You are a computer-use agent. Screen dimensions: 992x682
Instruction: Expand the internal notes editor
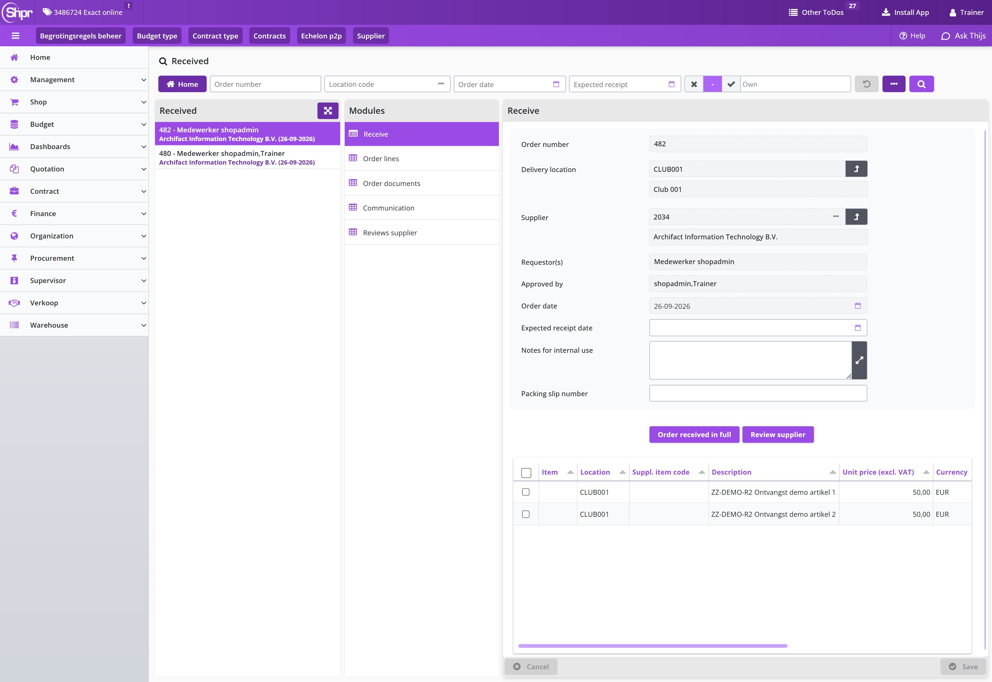tap(859, 360)
